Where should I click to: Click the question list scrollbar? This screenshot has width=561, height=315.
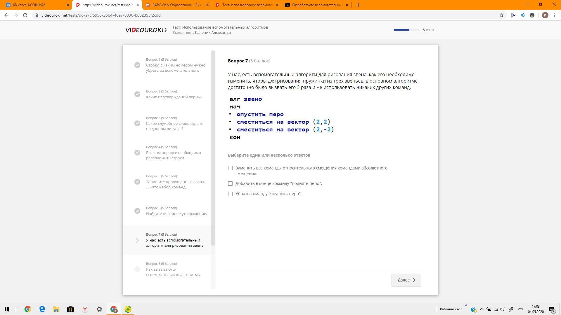pyautogui.click(x=213, y=146)
